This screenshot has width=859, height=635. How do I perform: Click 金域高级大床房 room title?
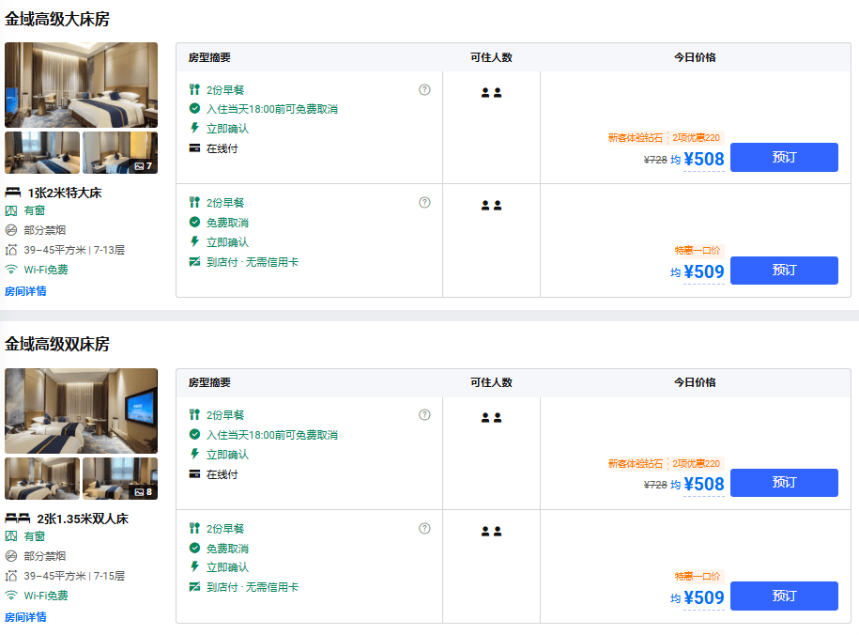click(x=57, y=19)
